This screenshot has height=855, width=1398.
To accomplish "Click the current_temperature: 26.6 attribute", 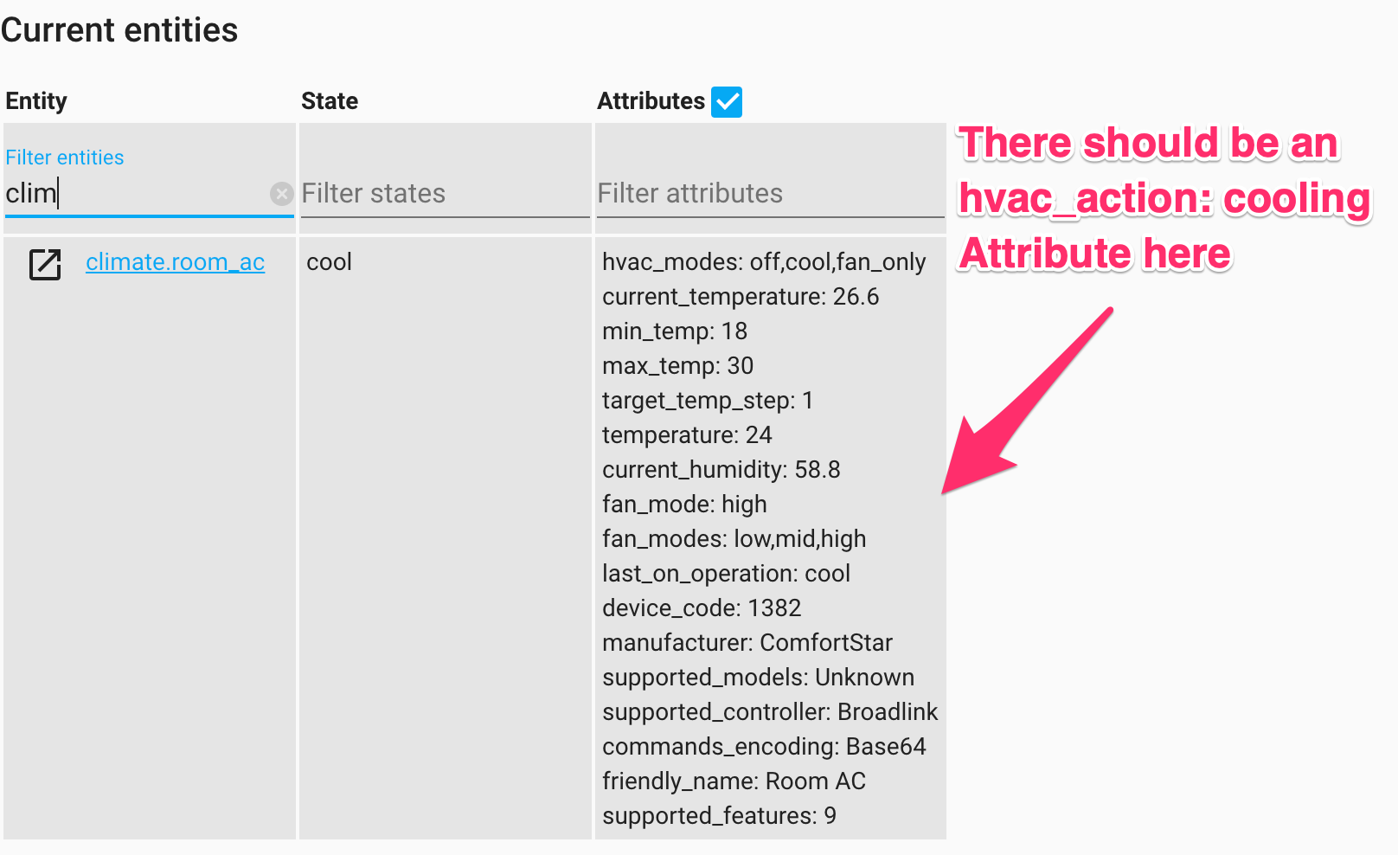I will click(x=741, y=296).
